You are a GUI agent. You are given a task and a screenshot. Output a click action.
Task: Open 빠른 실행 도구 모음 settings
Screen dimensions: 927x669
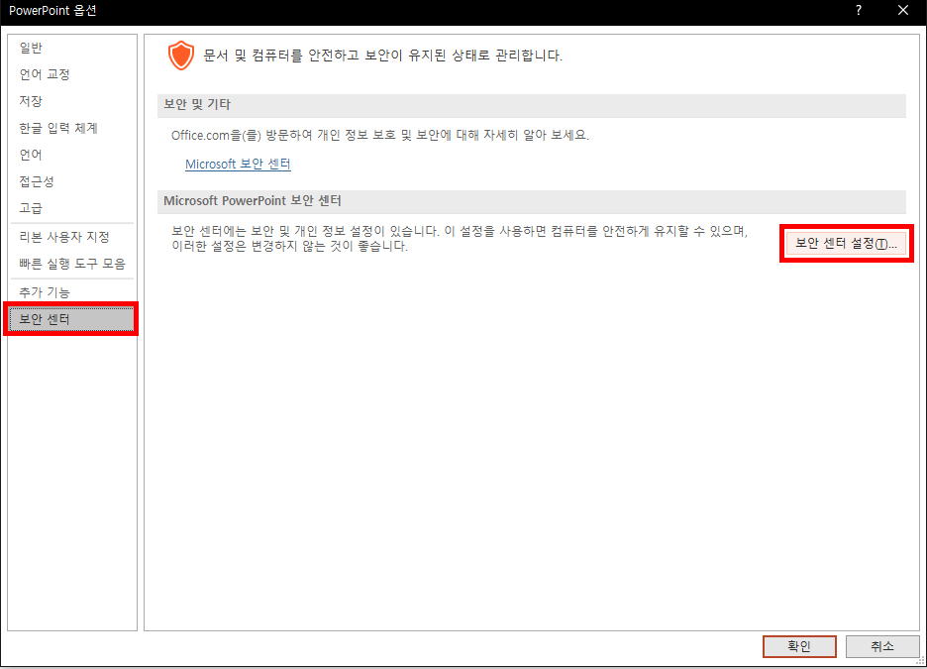point(72,264)
